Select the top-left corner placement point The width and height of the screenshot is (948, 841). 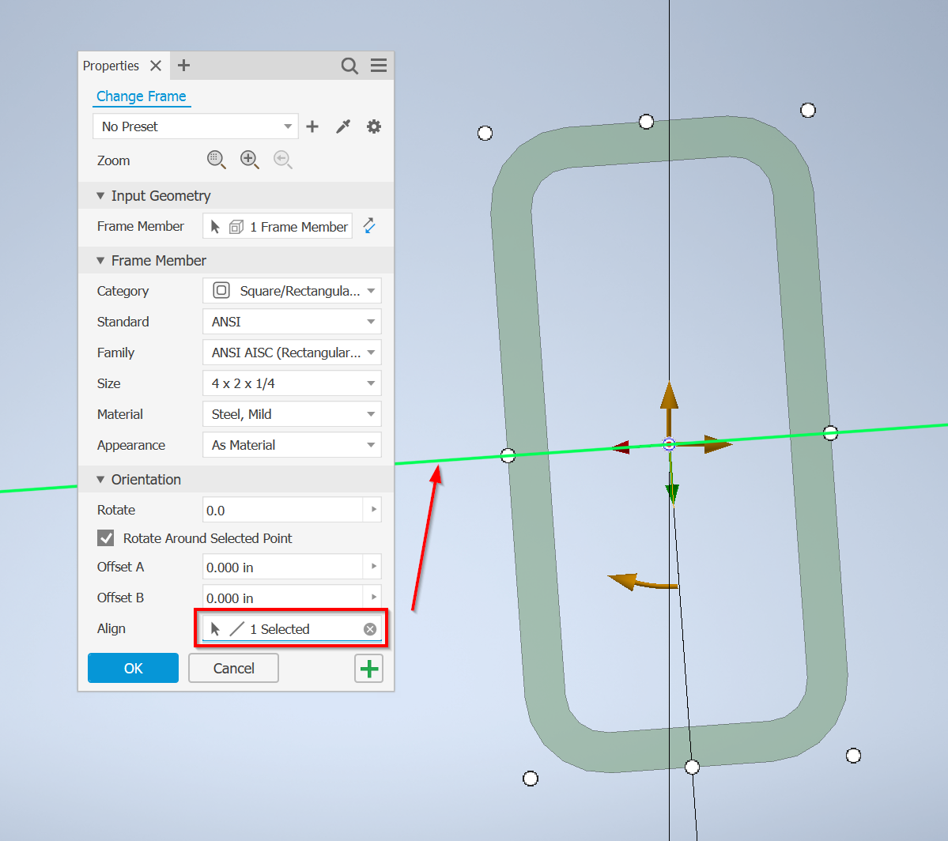point(485,133)
